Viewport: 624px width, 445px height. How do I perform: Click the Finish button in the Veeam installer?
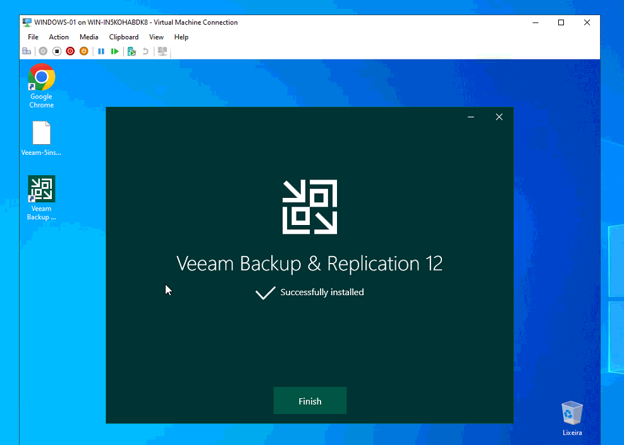point(310,401)
